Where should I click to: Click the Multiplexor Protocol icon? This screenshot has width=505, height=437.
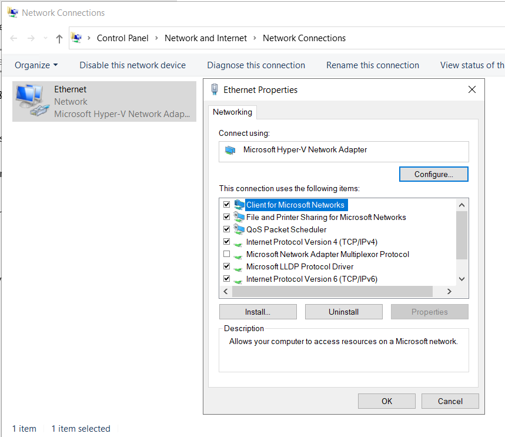pyautogui.click(x=238, y=256)
